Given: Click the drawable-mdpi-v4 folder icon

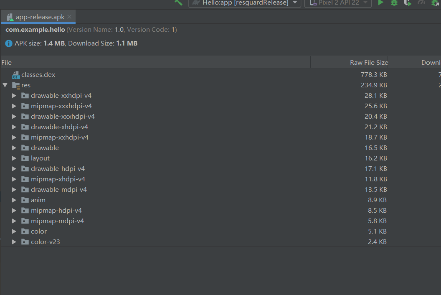Looking at the screenshot, I should (x=25, y=189).
